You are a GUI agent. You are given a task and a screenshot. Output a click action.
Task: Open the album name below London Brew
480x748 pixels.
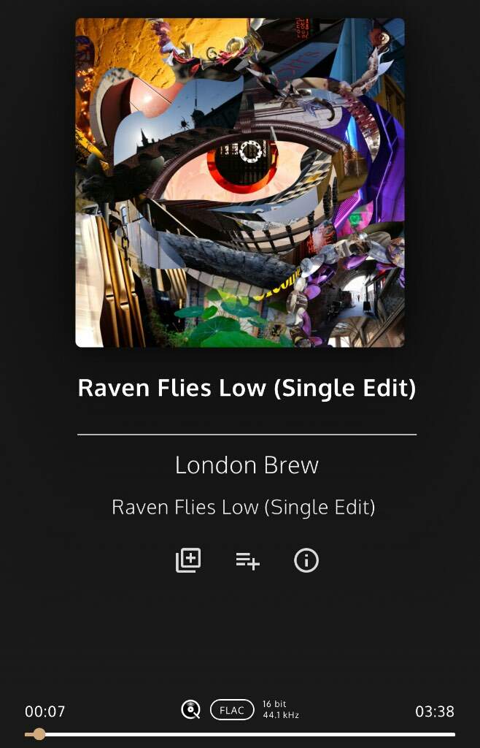(x=244, y=508)
